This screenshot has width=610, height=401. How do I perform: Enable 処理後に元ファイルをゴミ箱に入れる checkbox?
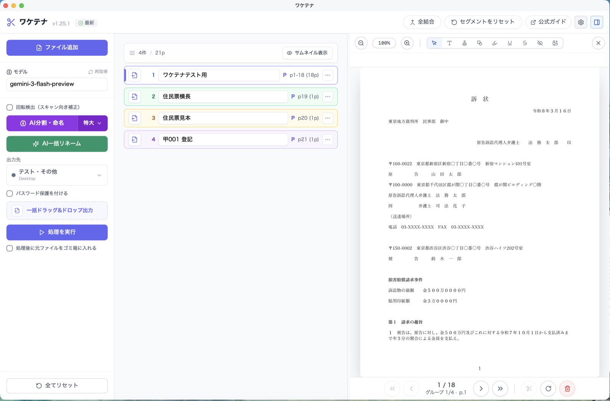[10, 248]
